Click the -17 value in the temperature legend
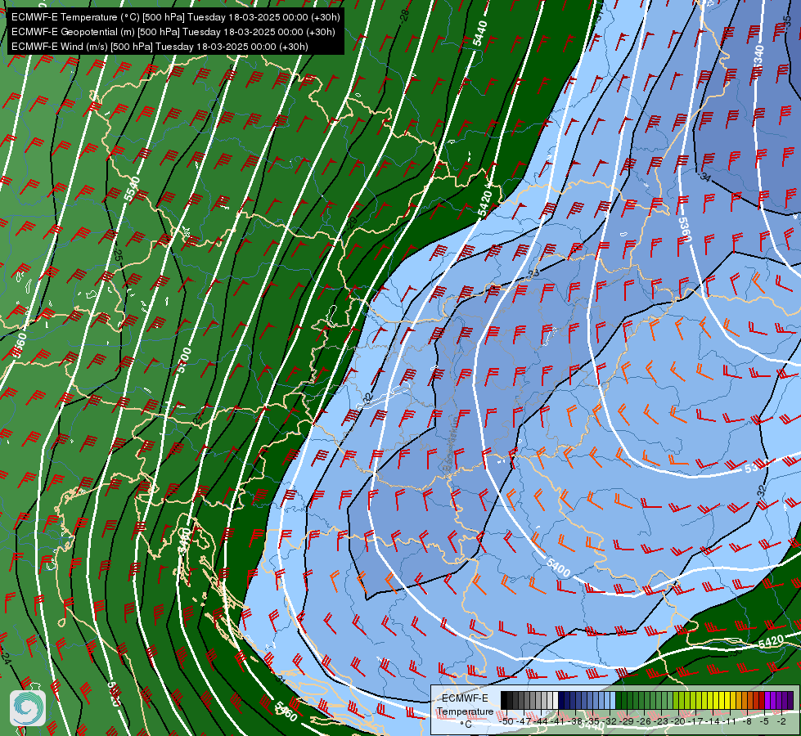This screenshot has height=736, width=801. 695,721
